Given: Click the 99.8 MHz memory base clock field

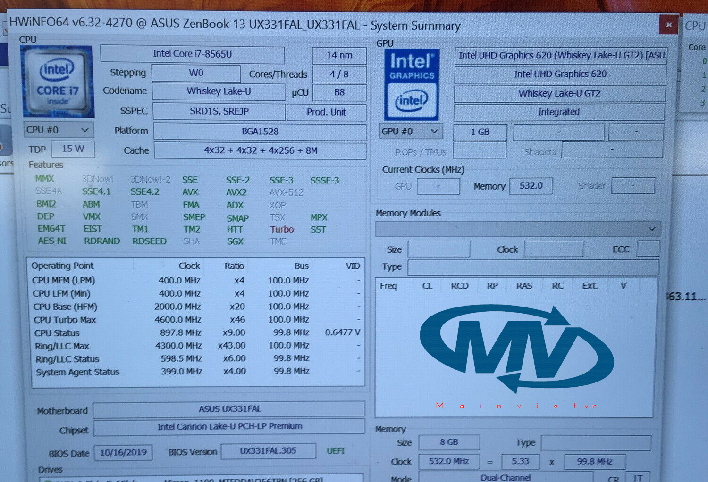Looking at the screenshot, I should [594, 462].
